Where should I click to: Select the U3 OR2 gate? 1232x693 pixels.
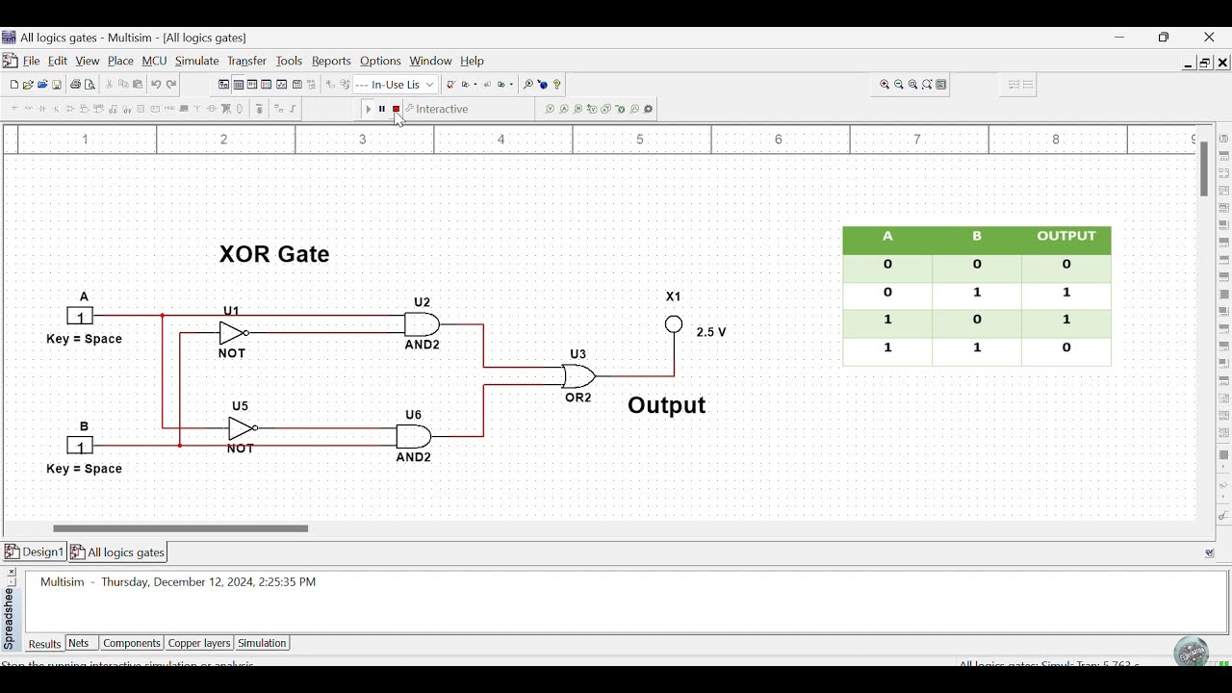tap(579, 376)
